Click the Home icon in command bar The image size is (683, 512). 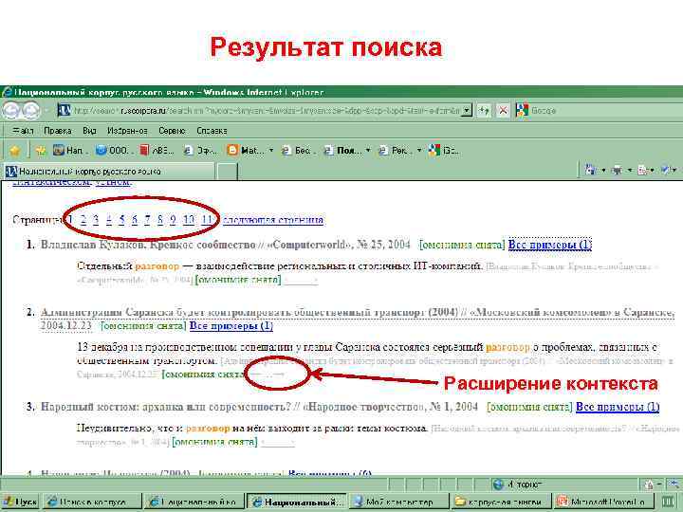591,170
